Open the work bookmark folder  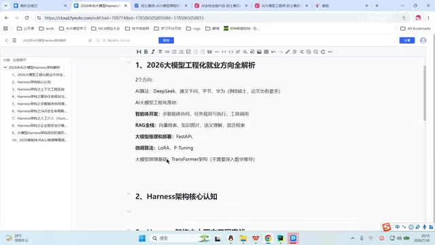click(46, 29)
